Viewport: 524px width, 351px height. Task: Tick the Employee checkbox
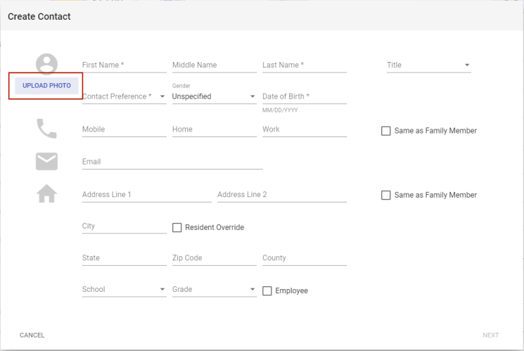pyautogui.click(x=267, y=291)
